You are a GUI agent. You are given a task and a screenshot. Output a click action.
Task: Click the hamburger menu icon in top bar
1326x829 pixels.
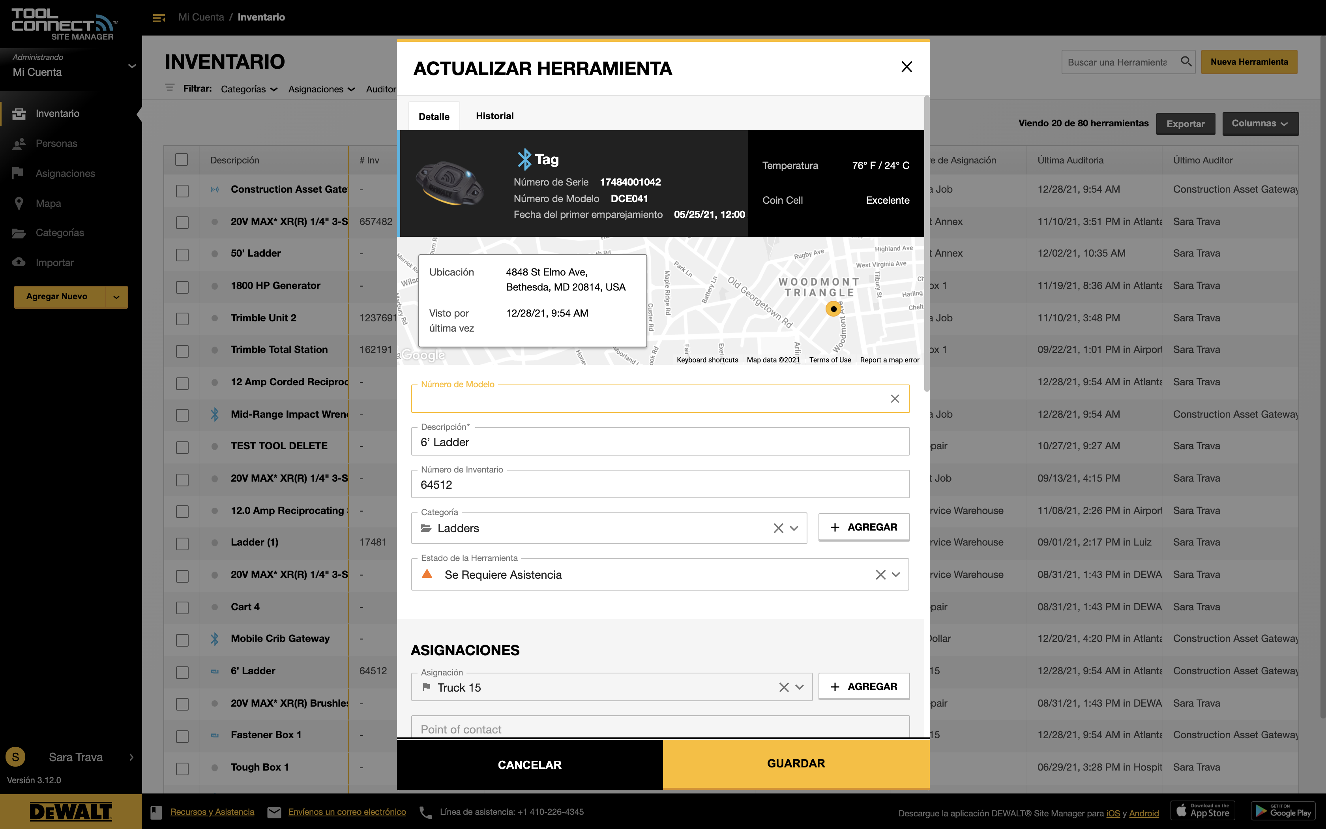point(159,18)
